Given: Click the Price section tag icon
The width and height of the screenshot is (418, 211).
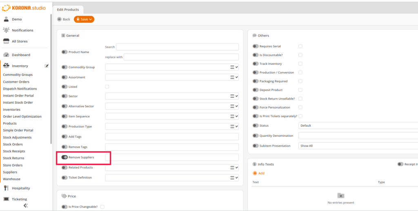Looking at the screenshot, I should (64, 196).
